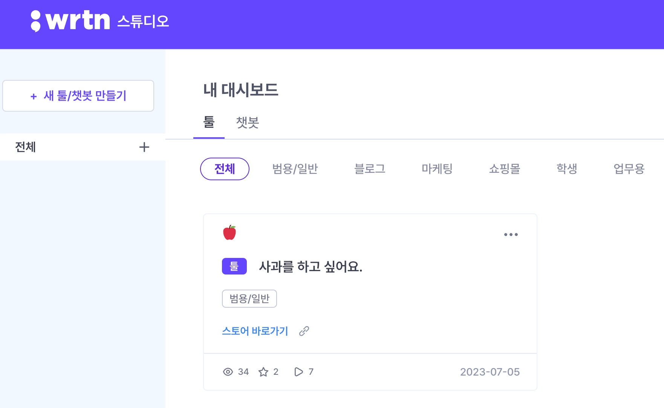Filter by 쇼핑몰 category

pyautogui.click(x=504, y=169)
